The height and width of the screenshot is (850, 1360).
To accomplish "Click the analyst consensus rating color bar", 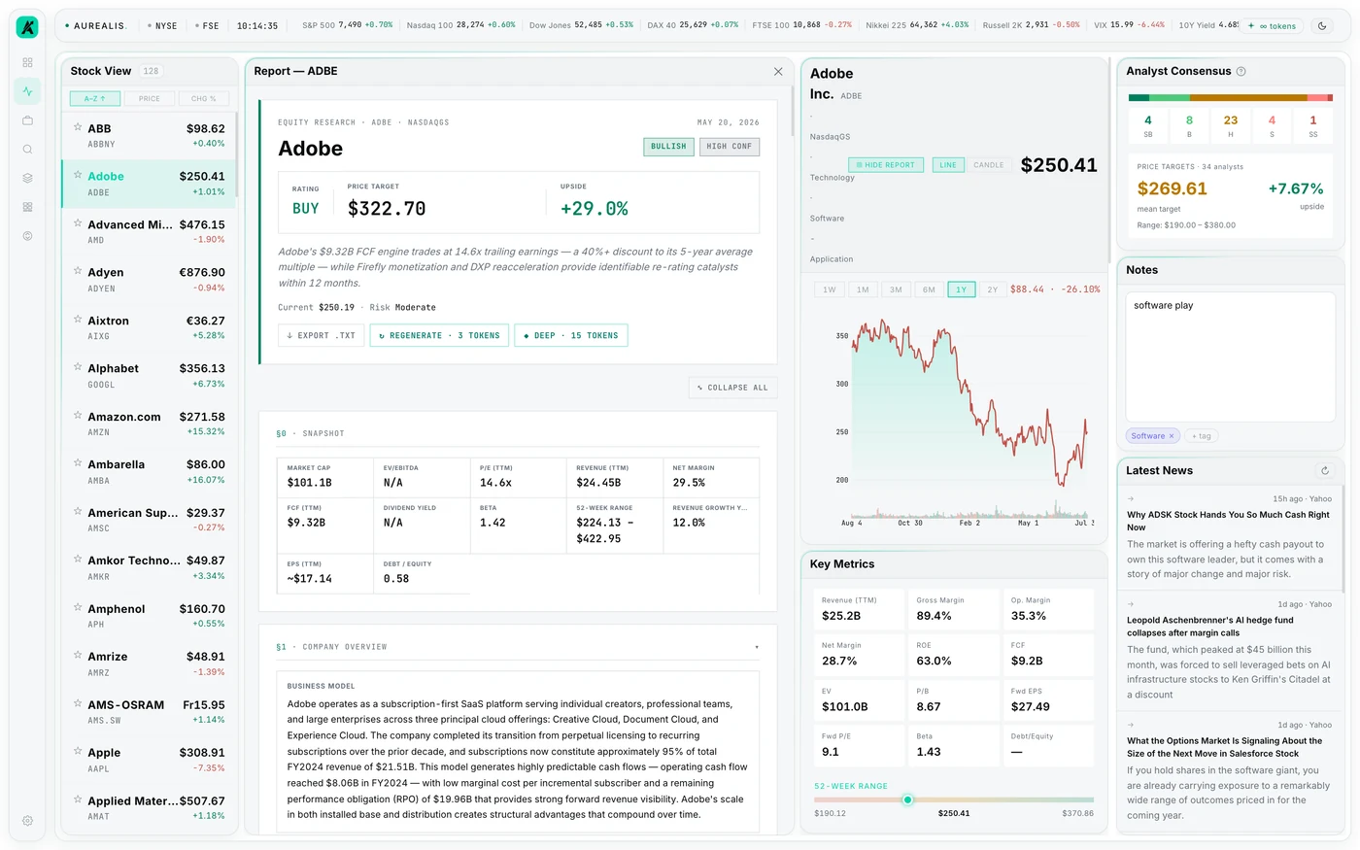I will pos(1230,98).
